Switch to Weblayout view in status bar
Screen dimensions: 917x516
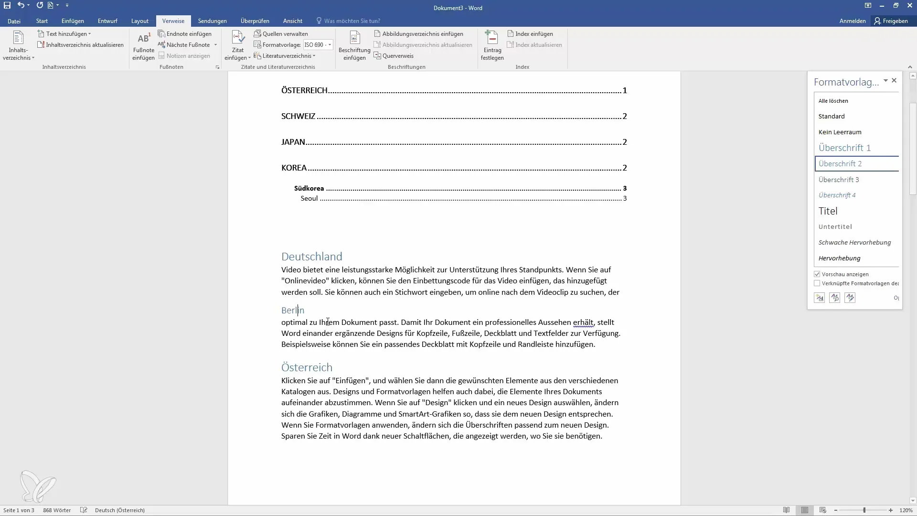point(822,510)
